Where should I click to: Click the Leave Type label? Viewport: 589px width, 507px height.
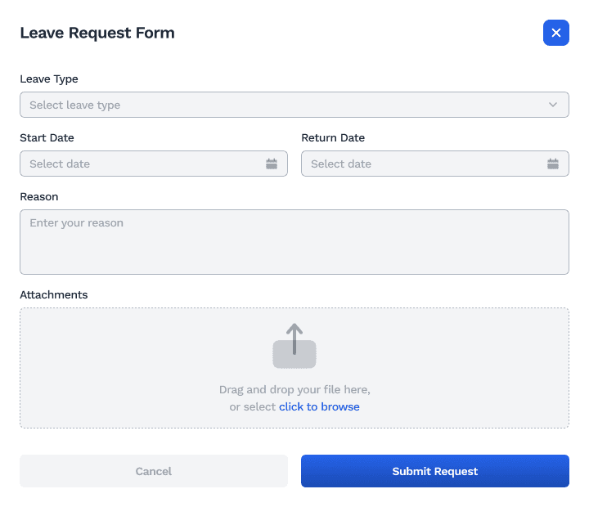point(49,79)
